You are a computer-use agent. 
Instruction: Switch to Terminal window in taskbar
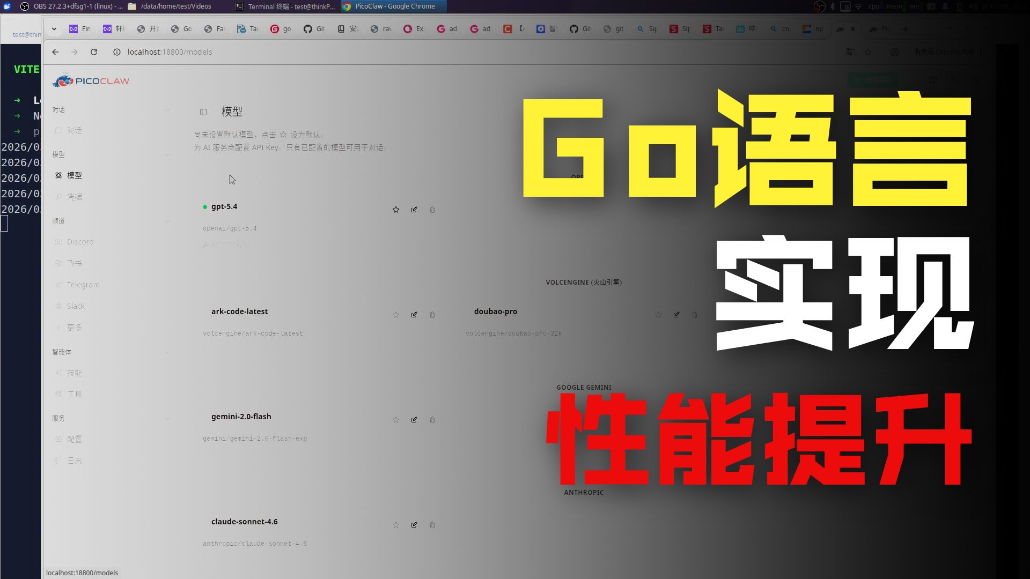coord(285,6)
